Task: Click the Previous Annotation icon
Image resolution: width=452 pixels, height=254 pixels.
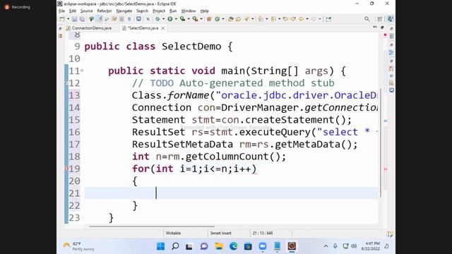Action: pos(273,19)
